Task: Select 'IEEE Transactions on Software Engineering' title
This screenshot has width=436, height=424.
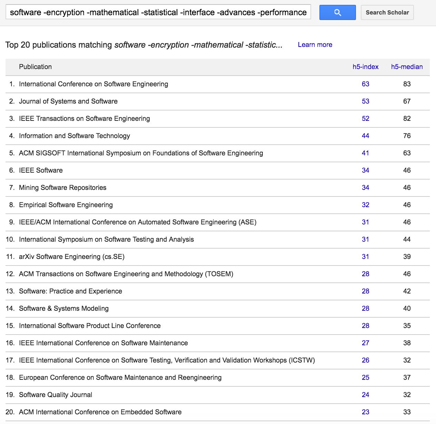Action: pos(85,118)
